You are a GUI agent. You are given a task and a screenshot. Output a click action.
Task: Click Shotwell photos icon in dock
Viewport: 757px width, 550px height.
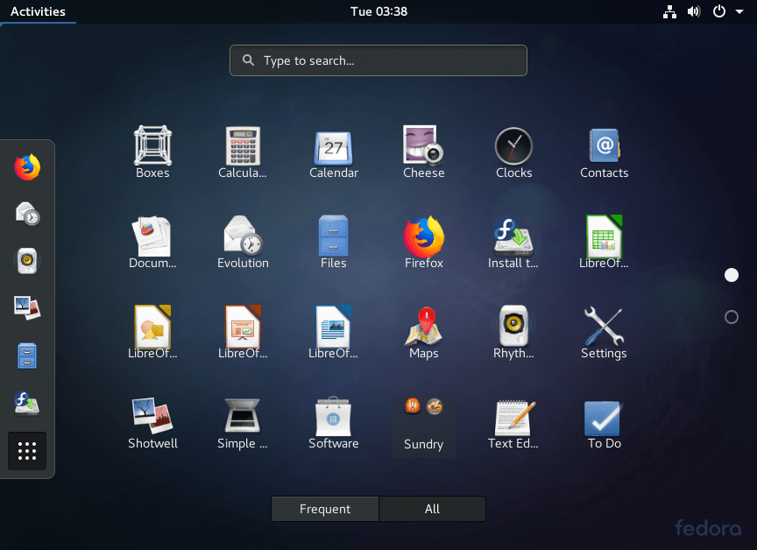[27, 307]
